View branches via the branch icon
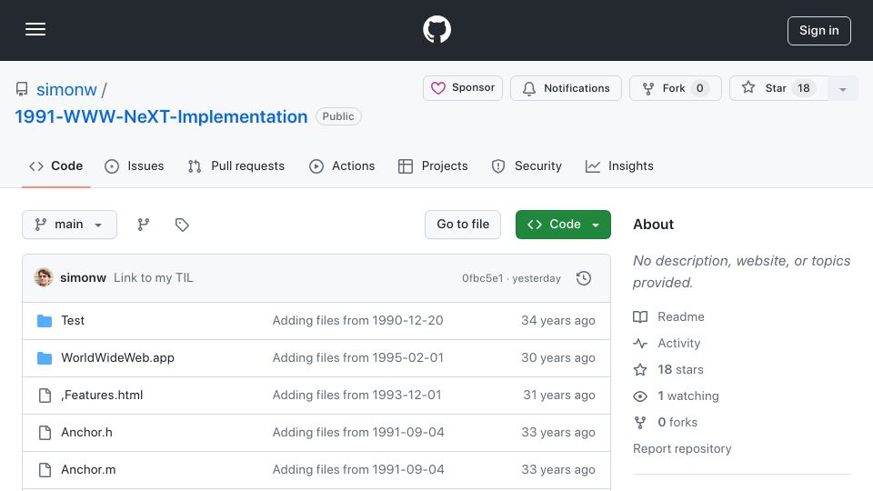The image size is (873, 491). 144,225
